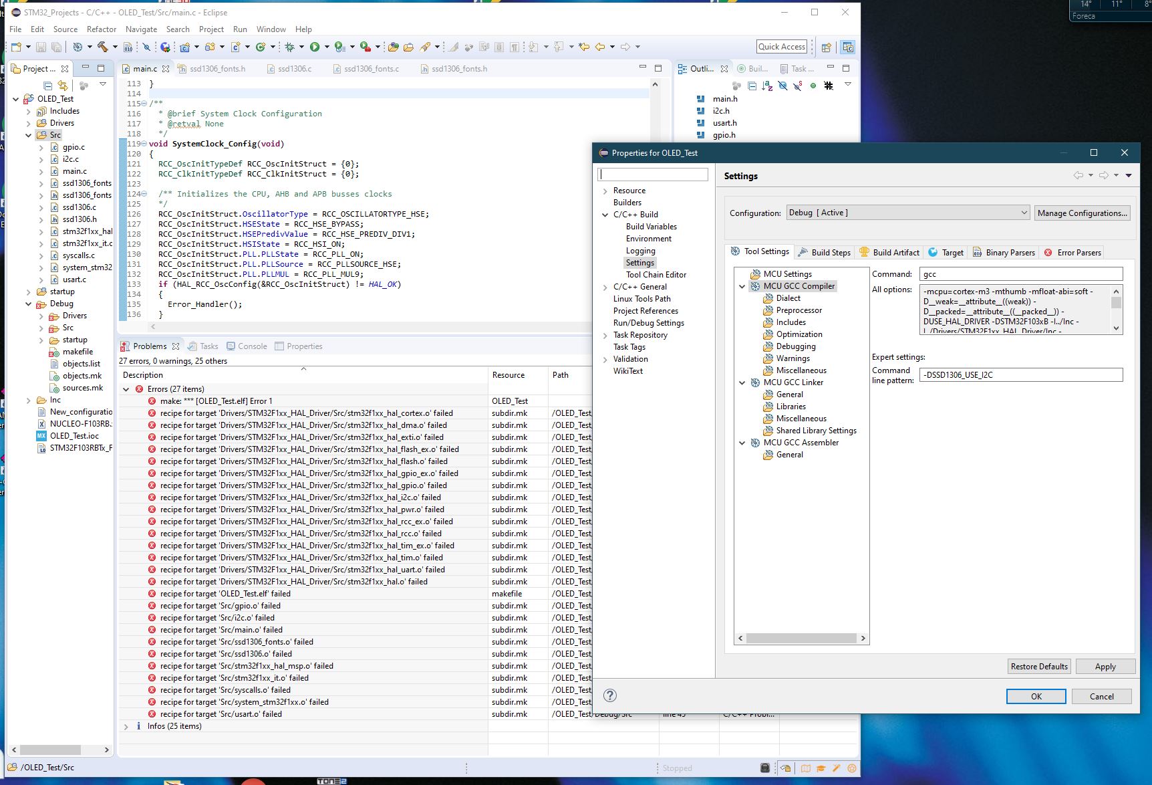Image resolution: width=1152 pixels, height=785 pixels.
Task: Click the Skip All Breakpoints toolbar icon
Action: coord(146,47)
